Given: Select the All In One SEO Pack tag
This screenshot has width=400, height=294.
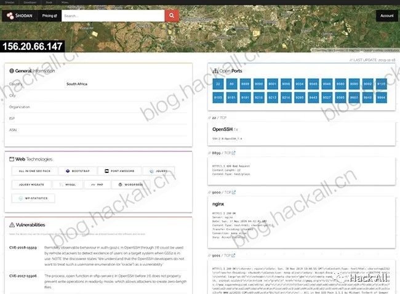Looking at the screenshot, I should 34,171.
